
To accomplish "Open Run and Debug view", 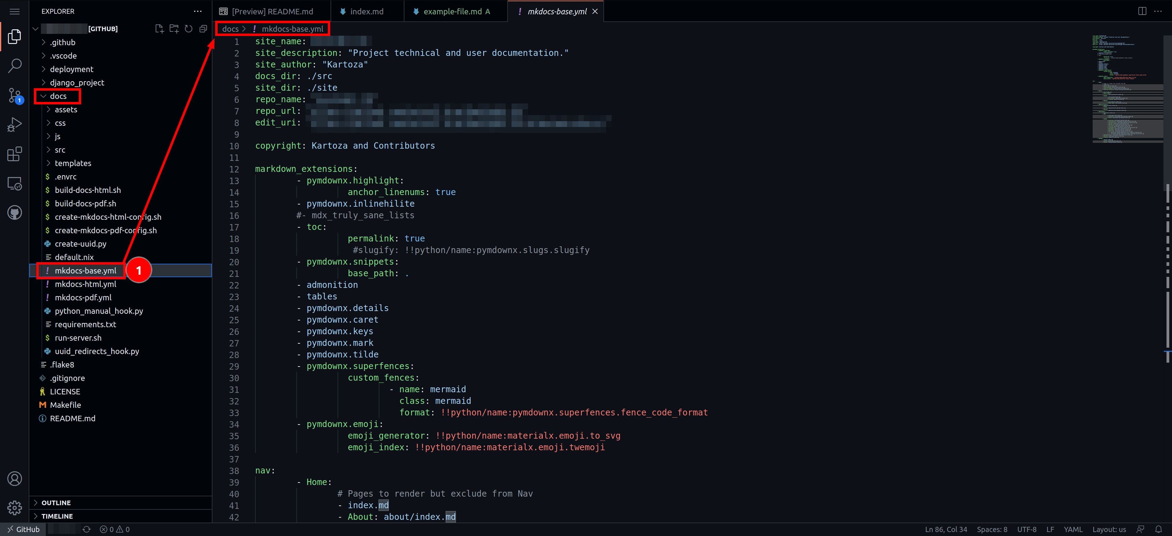I will 15,125.
